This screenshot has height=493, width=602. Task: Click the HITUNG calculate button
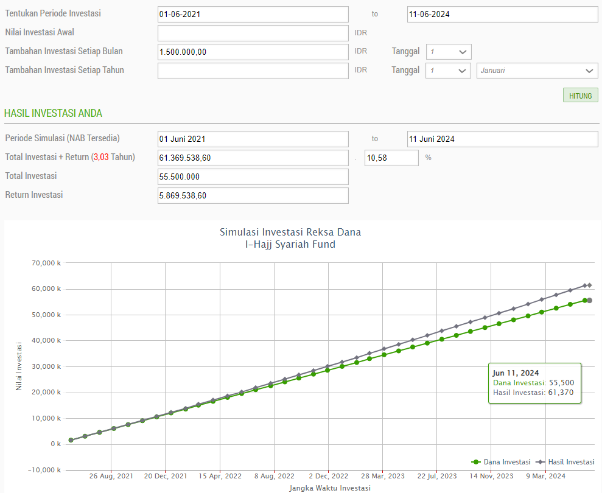pyautogui.click(x=580, y=95)
